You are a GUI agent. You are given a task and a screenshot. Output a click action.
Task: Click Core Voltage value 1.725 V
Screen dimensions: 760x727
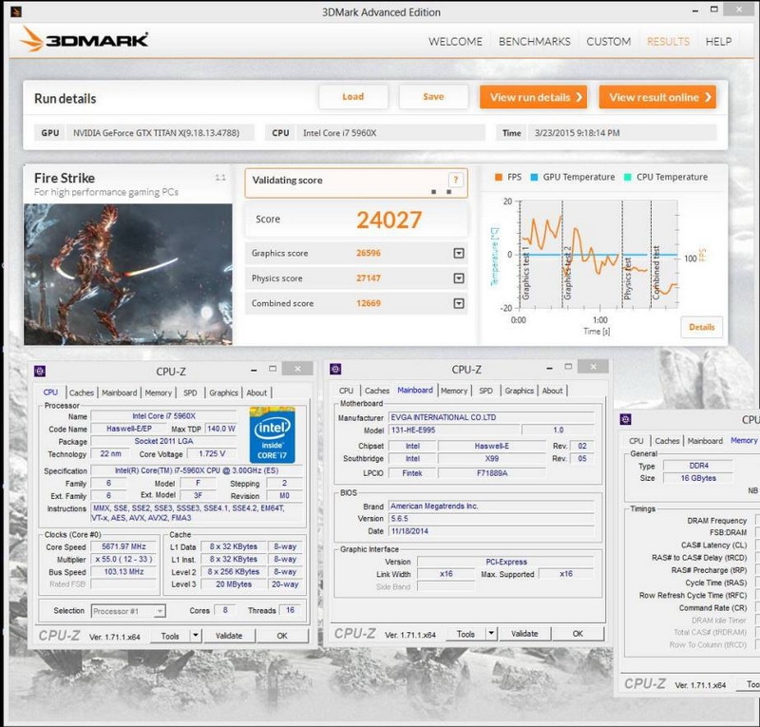coord(212,454)
